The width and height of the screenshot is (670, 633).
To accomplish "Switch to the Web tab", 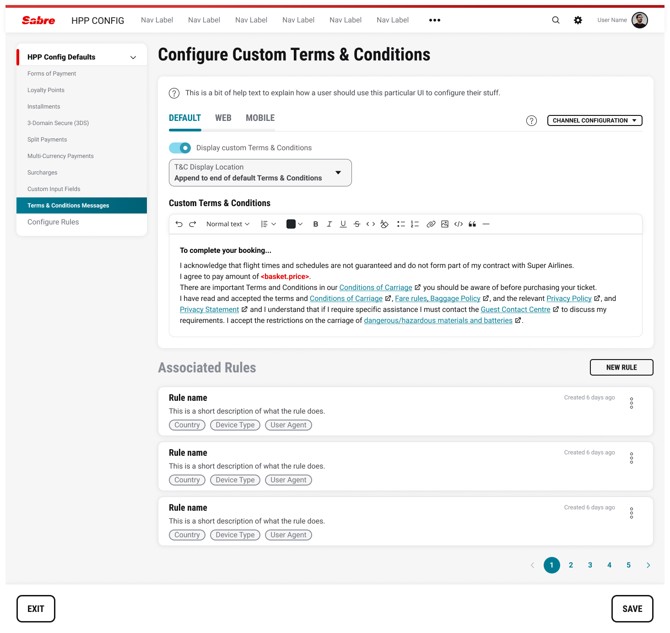I will [x=223, y=118].
